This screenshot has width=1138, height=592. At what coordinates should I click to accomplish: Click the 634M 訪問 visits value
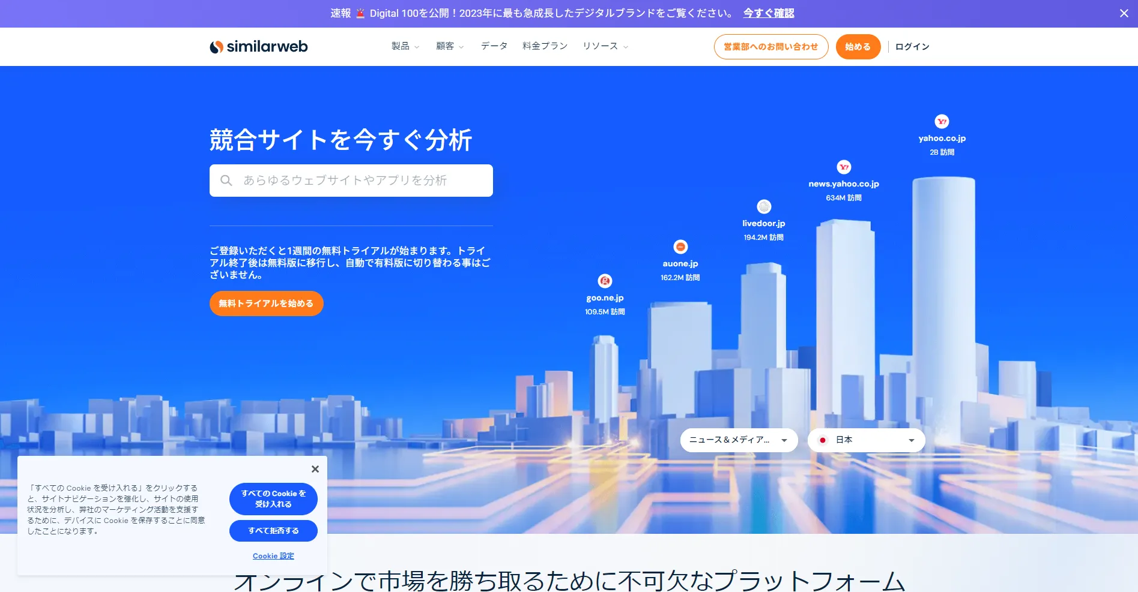[x=844, y=198]
